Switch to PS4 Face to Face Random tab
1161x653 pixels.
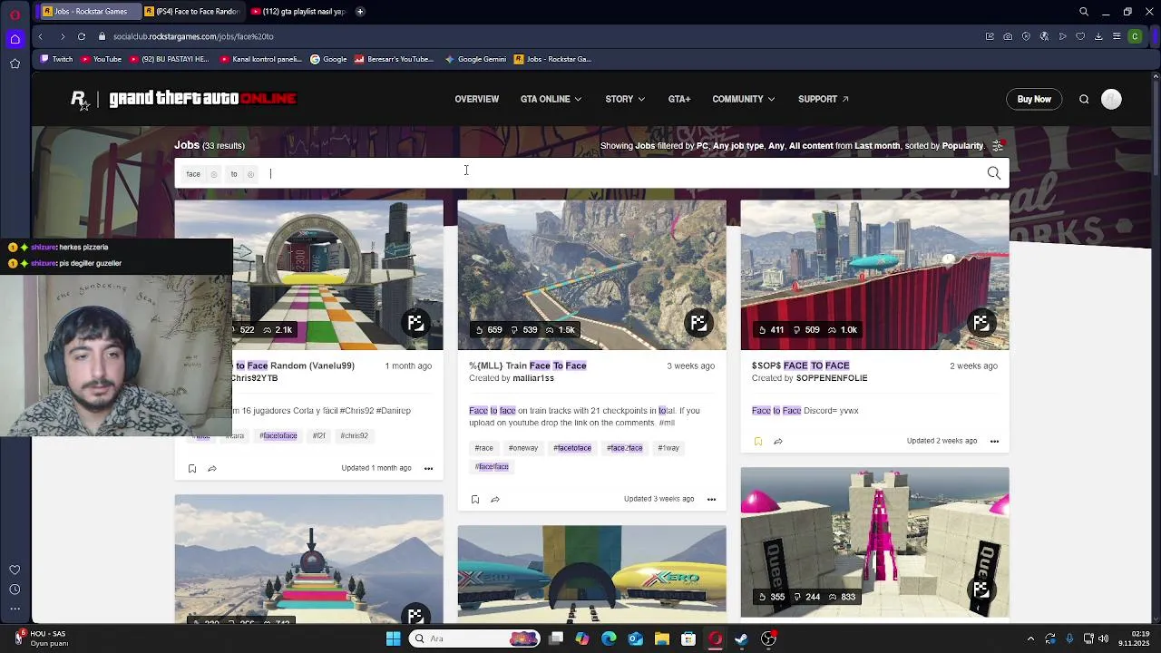click(x=192, y=12)
